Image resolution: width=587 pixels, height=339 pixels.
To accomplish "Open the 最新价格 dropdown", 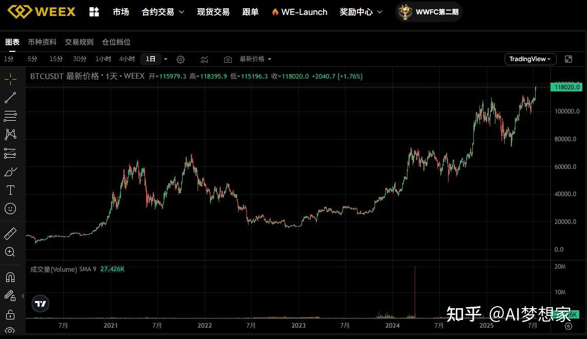I will [256, 59].
